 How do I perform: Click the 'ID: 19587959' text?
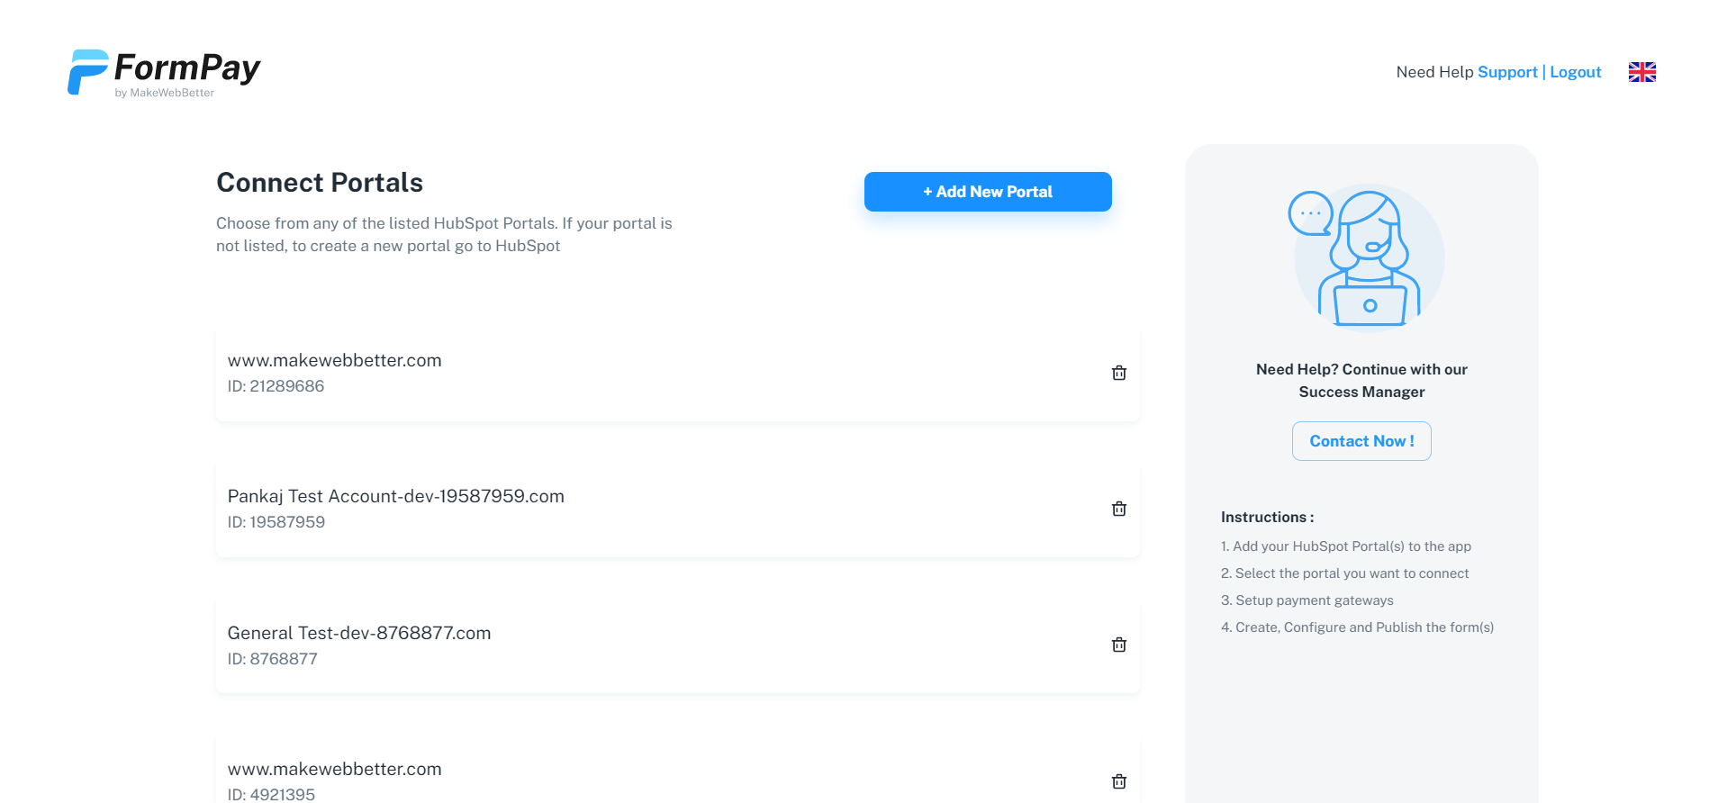coord(276,522)
